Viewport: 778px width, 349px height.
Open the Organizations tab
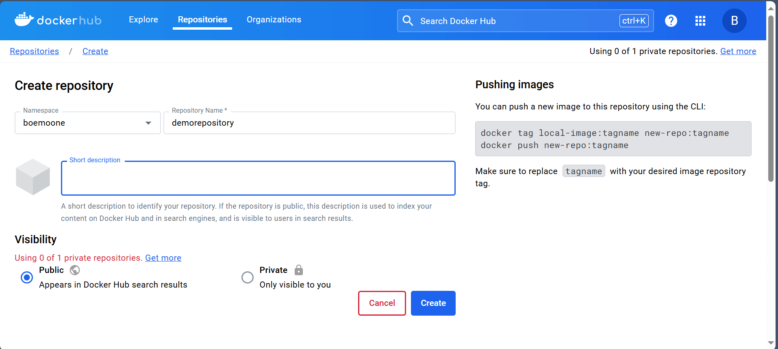click(274, 20)
